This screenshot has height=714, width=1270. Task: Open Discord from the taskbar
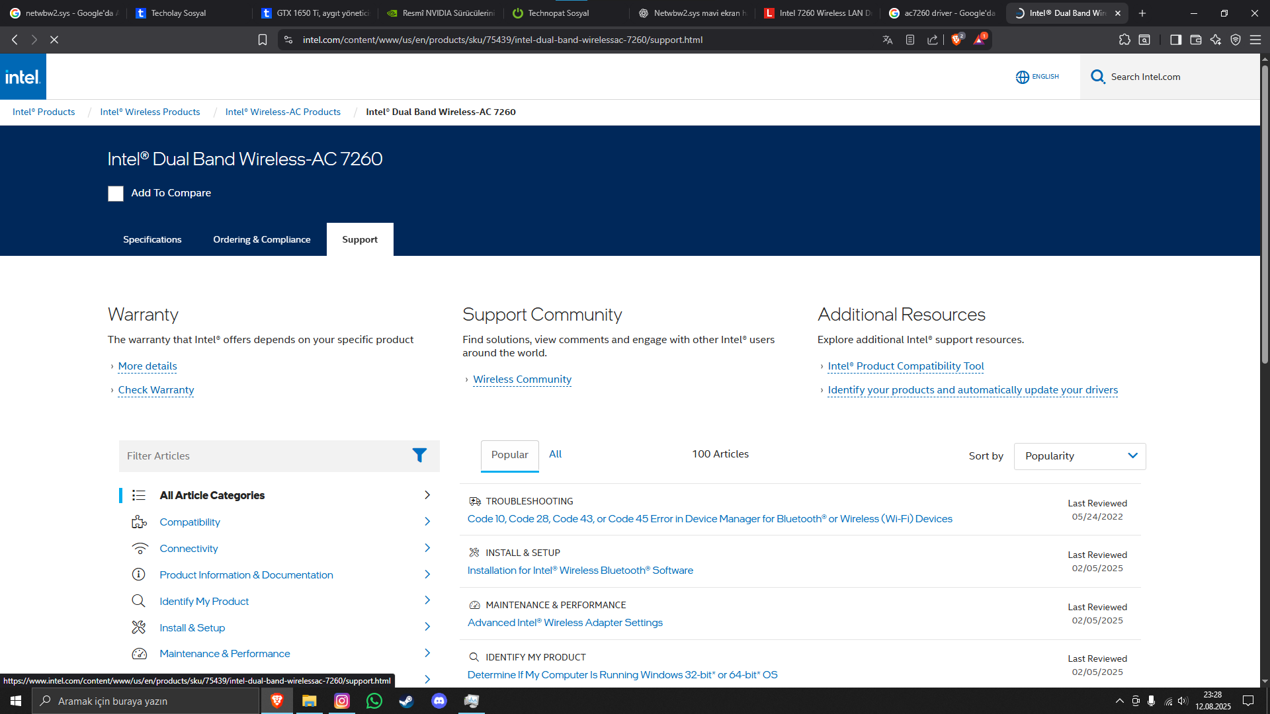click(x=439, y=701)
